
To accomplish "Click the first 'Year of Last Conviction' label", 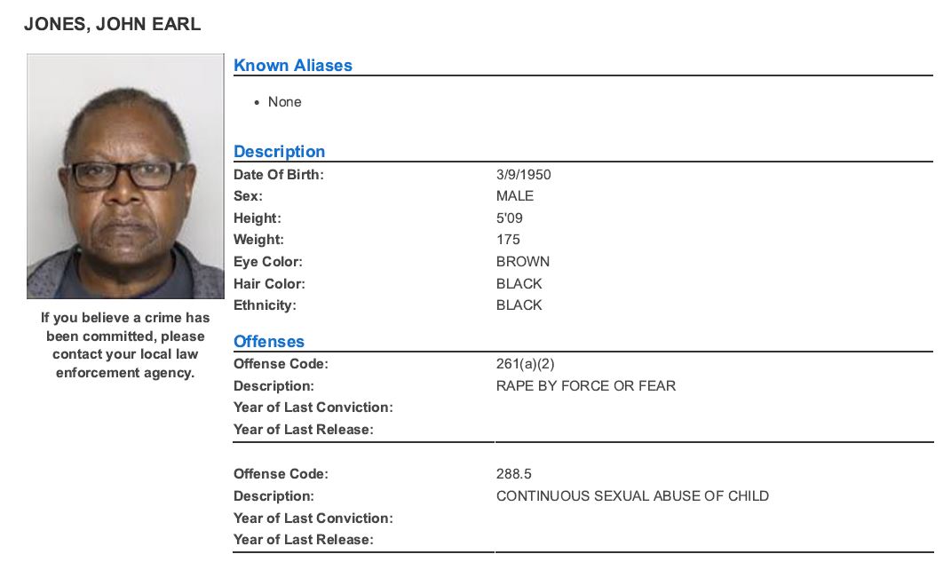I will tap(313, 408).
